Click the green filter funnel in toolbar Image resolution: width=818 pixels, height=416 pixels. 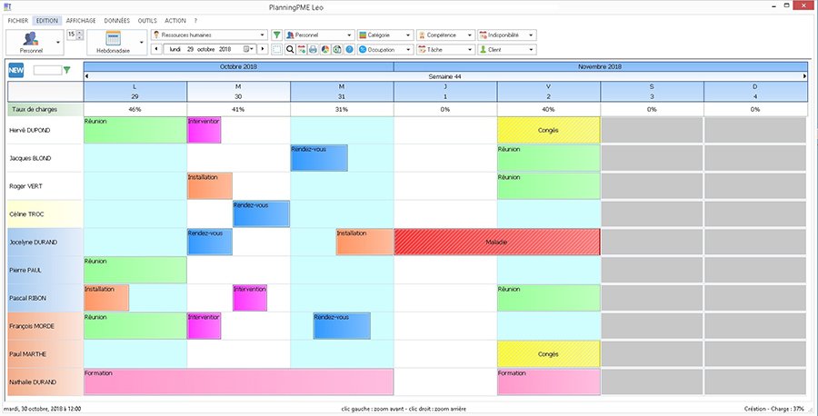(x=277, y=35)
